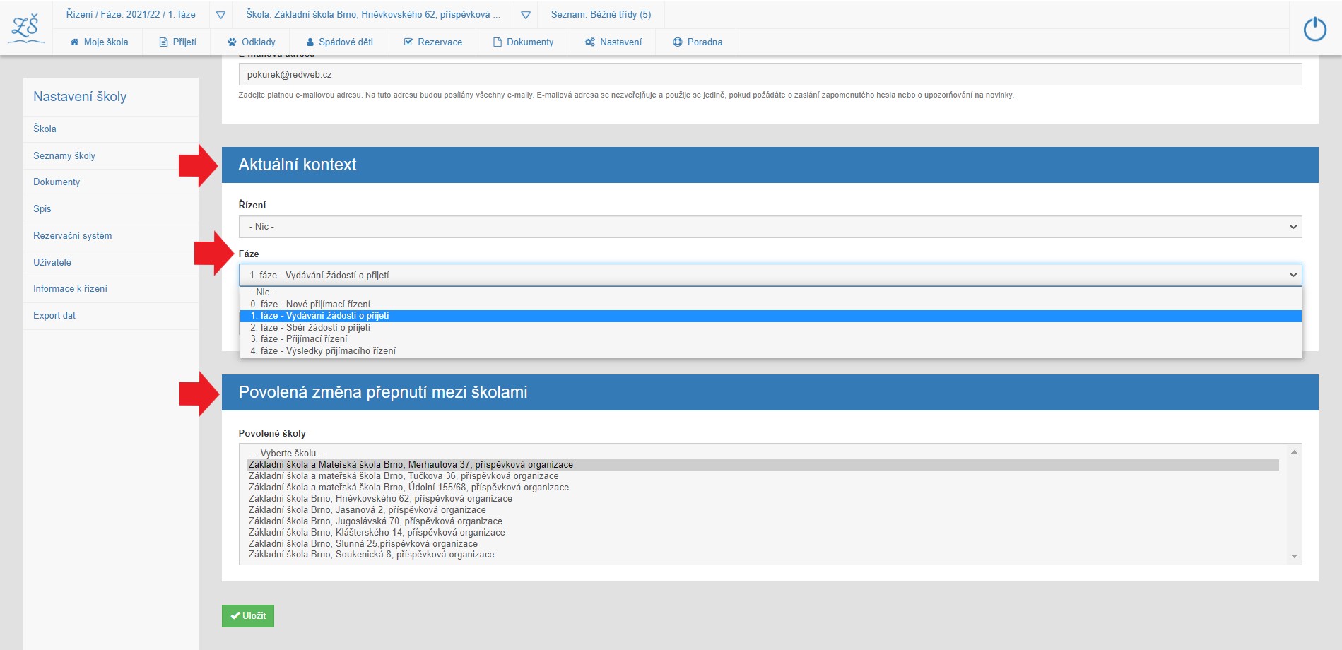
Task: Choose '1. fáze - Vydávání žádostí o přijetí' option
Action: tap(770, 316)
